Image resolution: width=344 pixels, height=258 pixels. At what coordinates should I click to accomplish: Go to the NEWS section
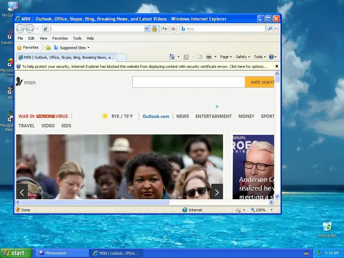[x=182, y=116]
